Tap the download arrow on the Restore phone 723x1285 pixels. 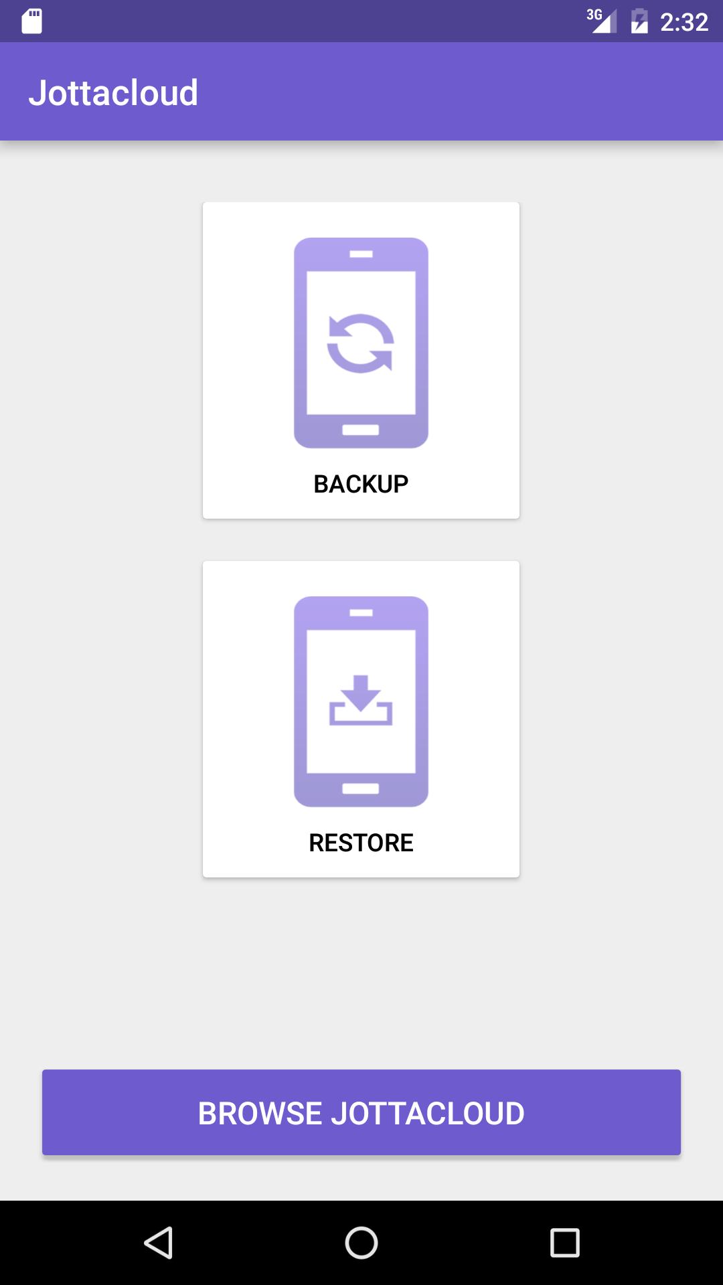click(361, 700)
